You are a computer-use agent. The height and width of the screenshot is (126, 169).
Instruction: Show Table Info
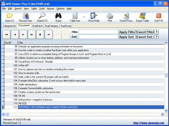click(75, 17)
